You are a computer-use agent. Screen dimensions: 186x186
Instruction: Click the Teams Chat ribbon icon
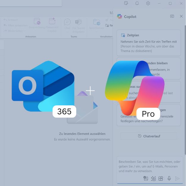tap(68, 24)
